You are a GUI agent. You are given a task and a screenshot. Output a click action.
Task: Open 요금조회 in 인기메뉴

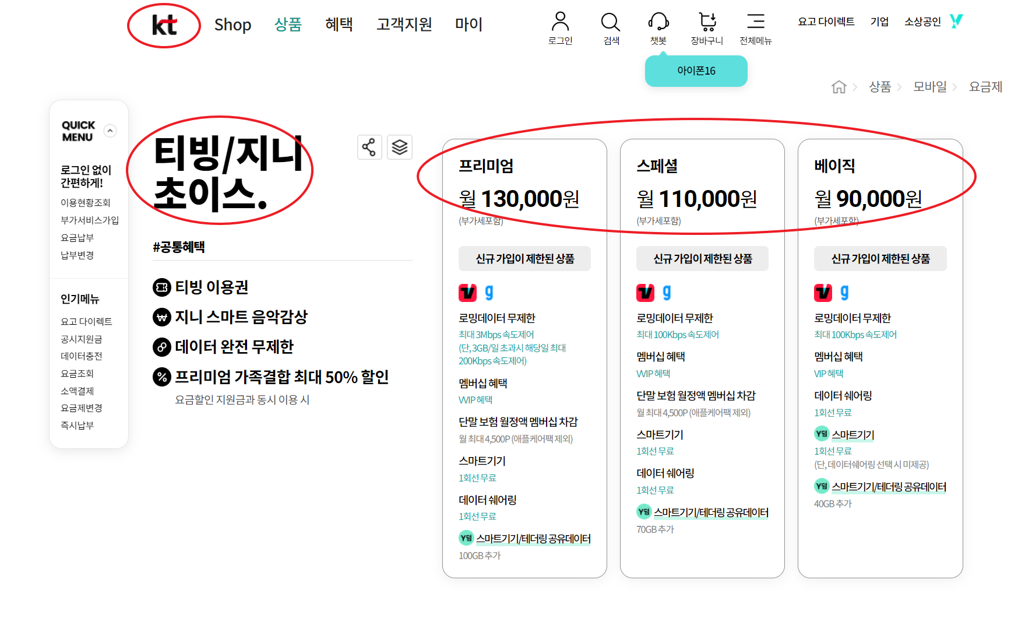77,374
